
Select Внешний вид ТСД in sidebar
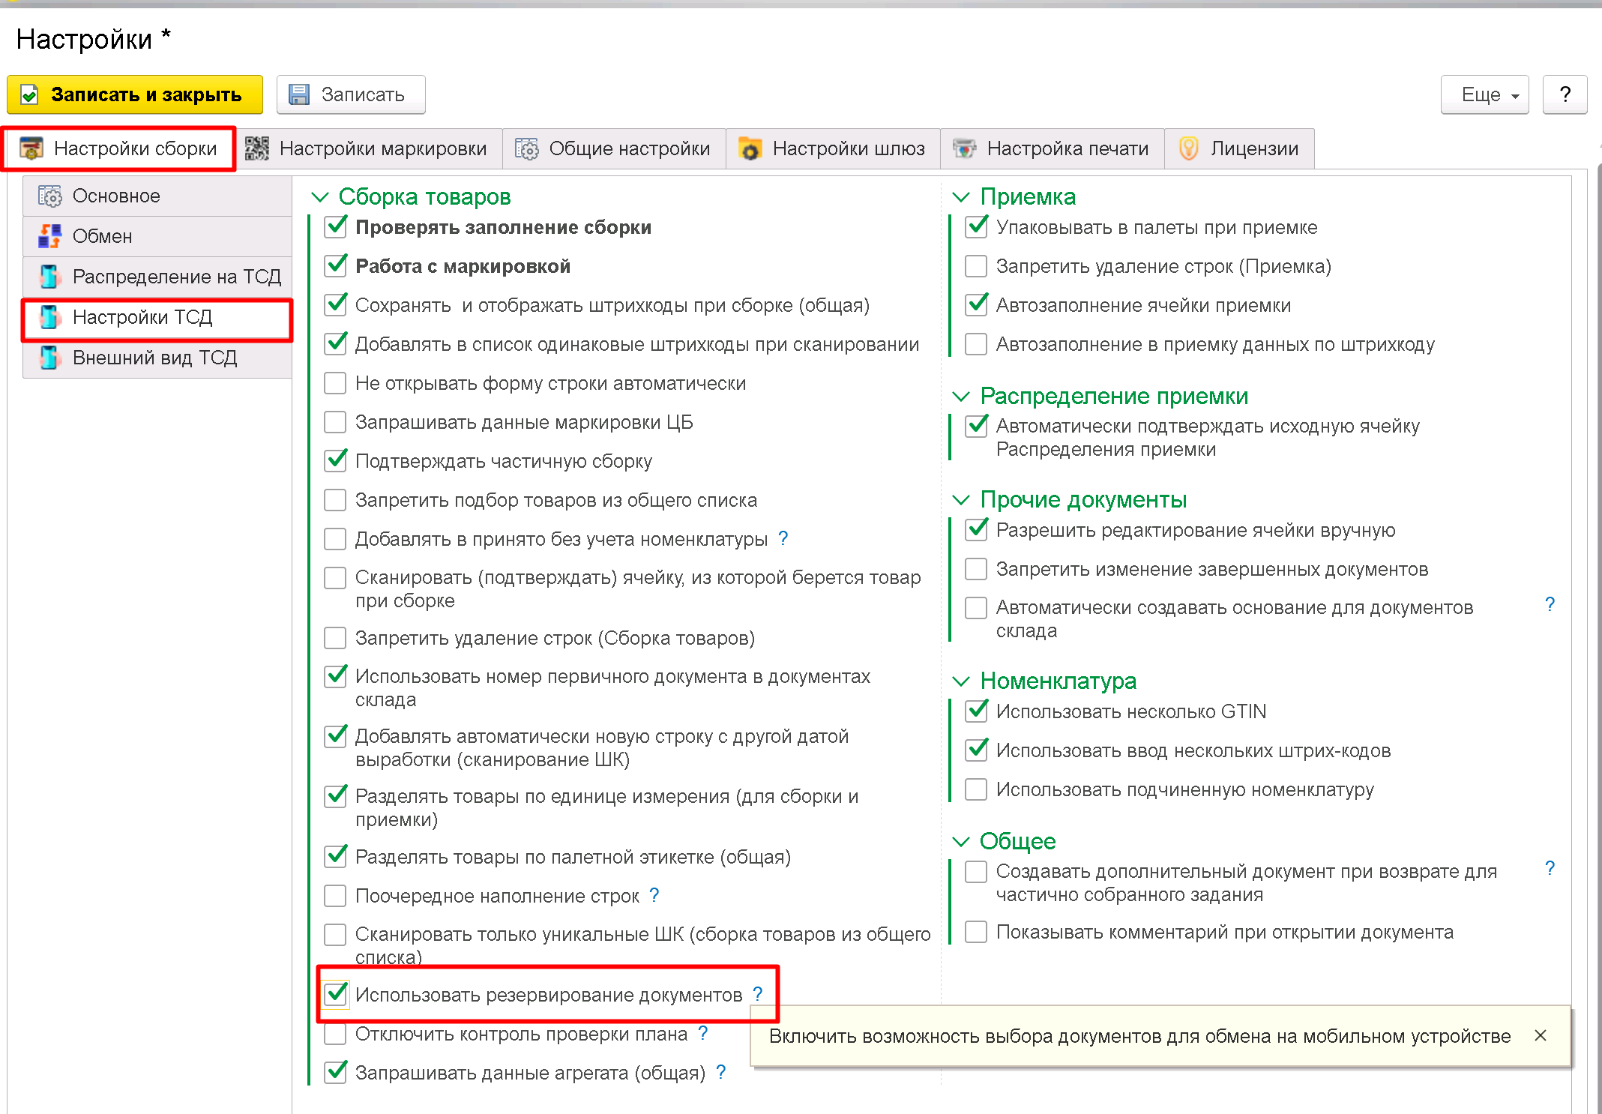pyautogui.click(x=154, y=358)
